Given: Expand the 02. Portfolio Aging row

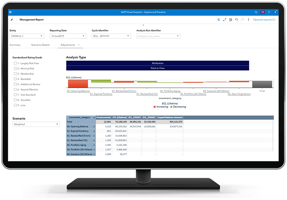Looking at the screenshot, I should (x=94, y=145).
